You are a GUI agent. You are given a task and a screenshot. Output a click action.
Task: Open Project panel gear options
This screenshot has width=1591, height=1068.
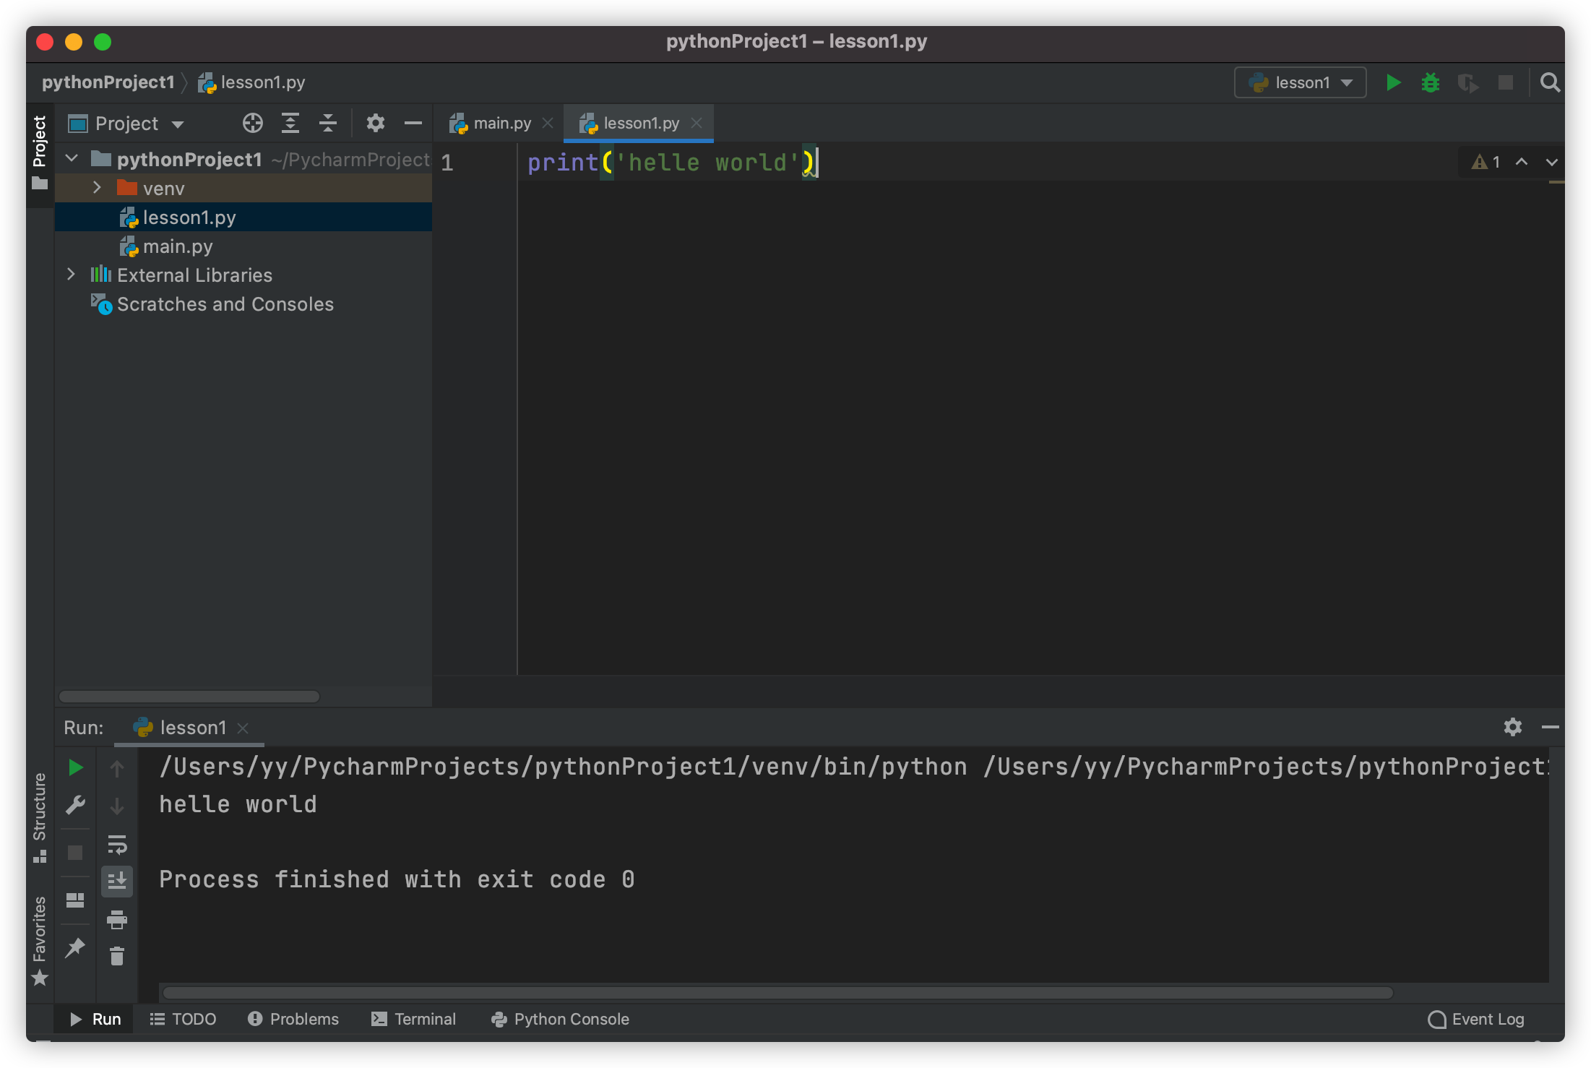375,123
